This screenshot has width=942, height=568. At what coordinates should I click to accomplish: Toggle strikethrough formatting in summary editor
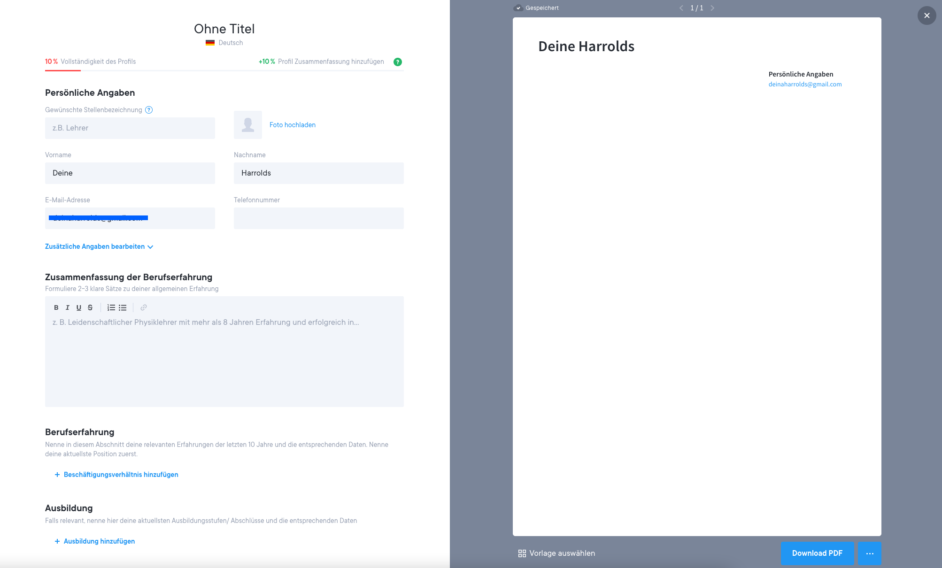(x=90, y=307)
